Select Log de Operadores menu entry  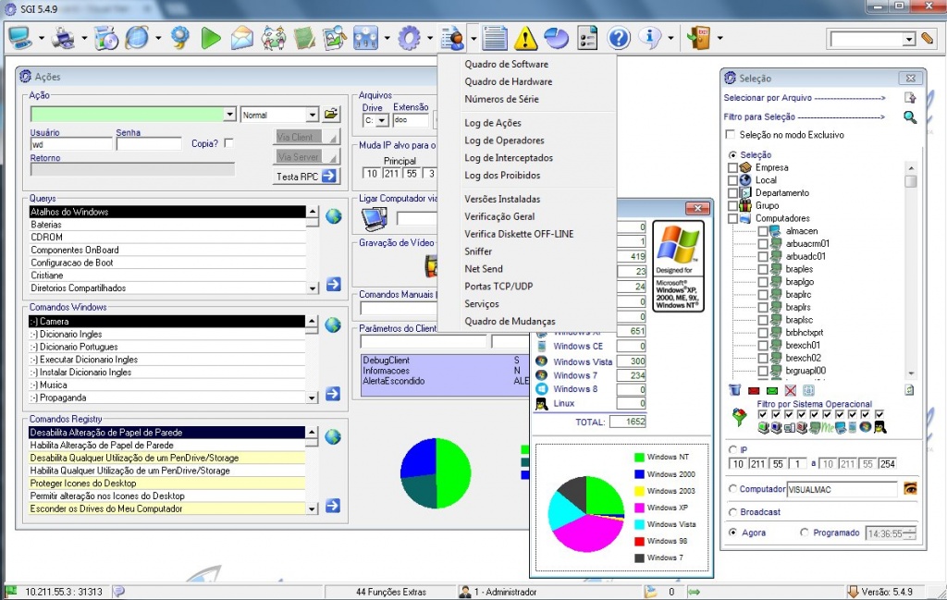[x=504, y=141]
